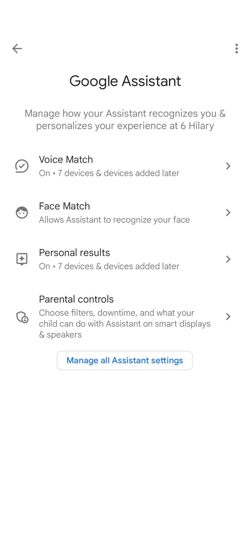
Task: Select the Parental controls title
Action: [76, 299]
